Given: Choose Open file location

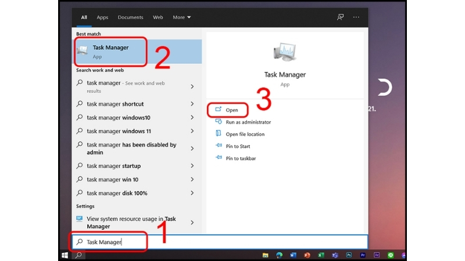Looking at the screenshot, I should [x=245, y=134].
